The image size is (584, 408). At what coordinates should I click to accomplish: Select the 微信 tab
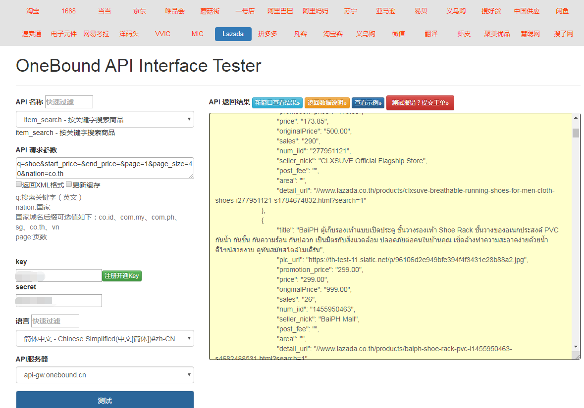point(398,34)
